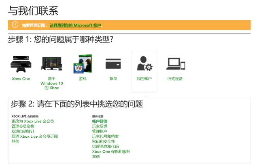Select 取消自动续订 issue
This screenshot has height=166, width=259.
[x=23, y=131]
